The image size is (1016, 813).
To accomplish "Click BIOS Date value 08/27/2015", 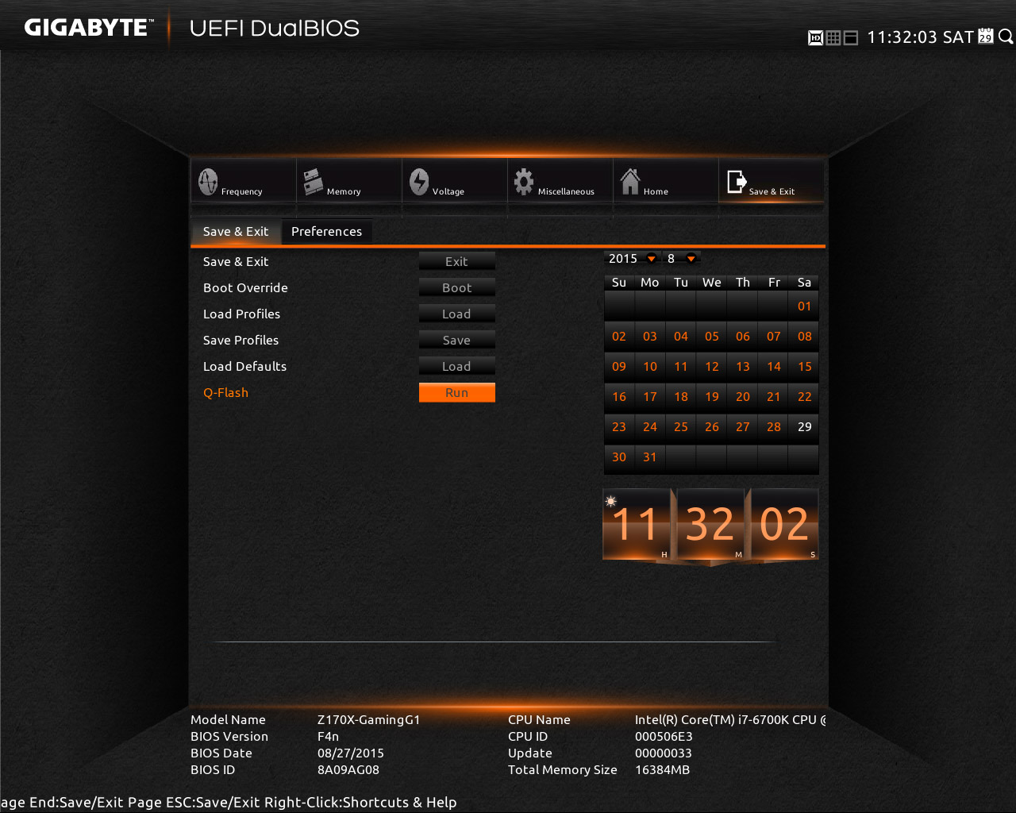I will tap(351, 753).
